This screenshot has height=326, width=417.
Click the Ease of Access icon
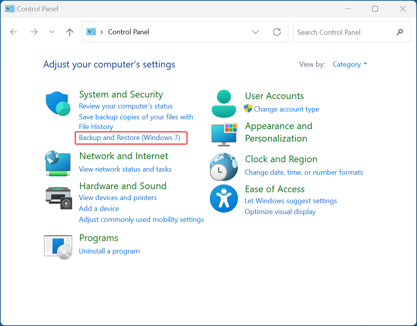224,198
